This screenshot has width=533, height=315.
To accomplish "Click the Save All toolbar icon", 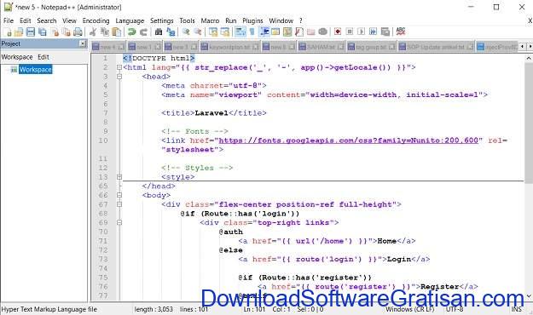I will [43, 31].
